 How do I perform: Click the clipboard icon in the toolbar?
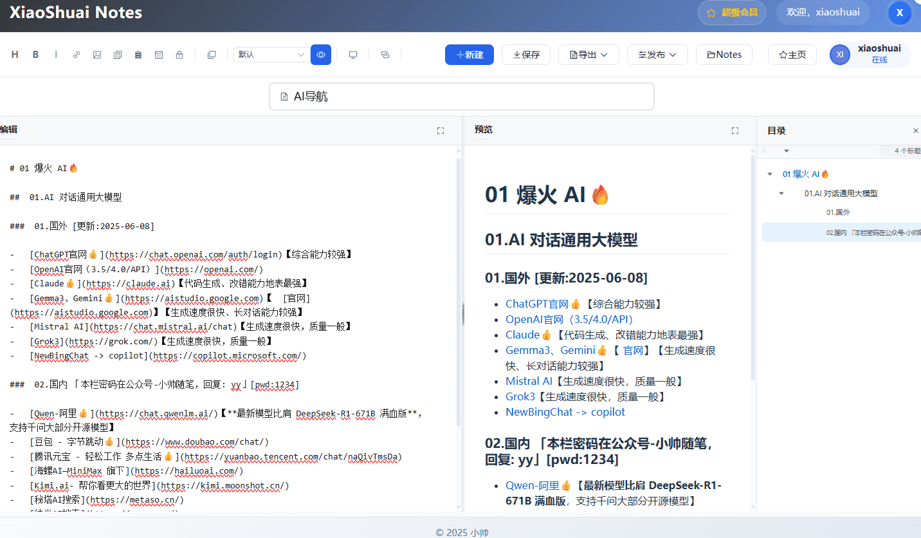(138, 55)
